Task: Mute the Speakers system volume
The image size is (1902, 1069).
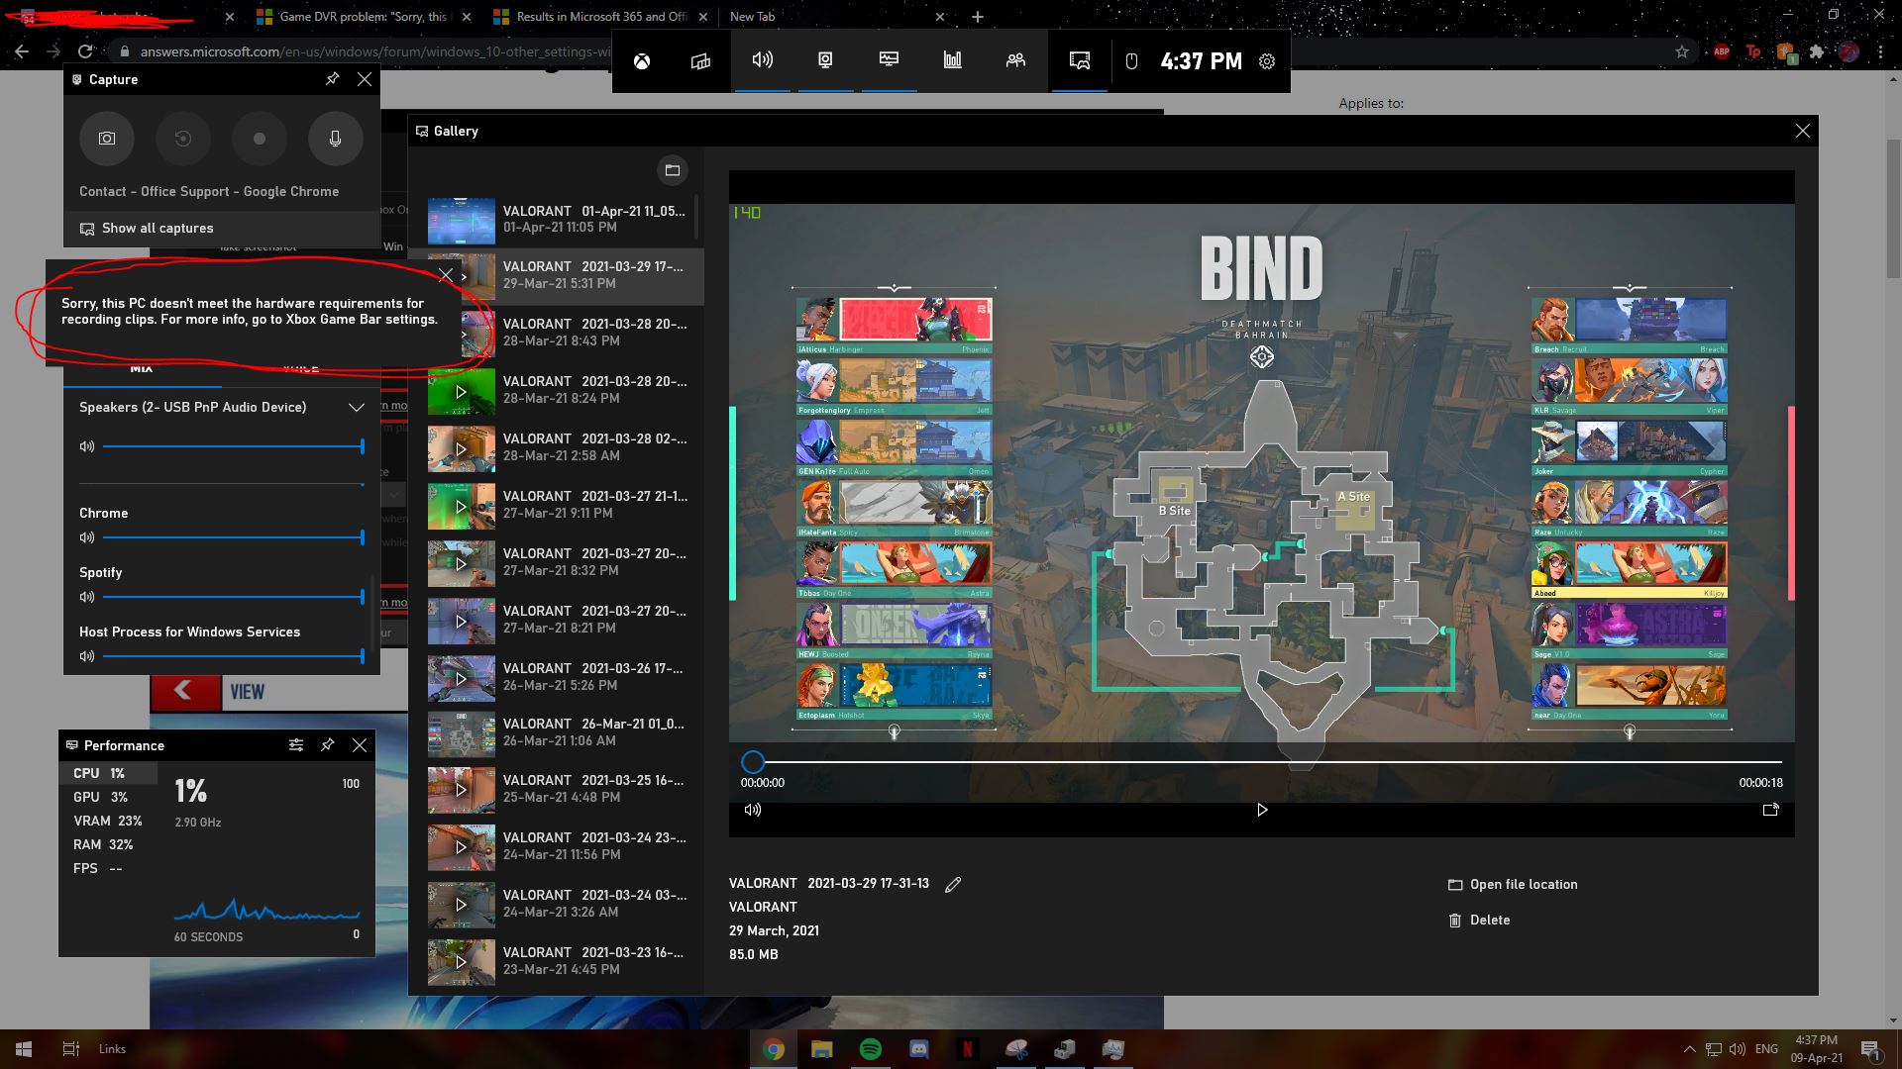Action: (87, 446)
